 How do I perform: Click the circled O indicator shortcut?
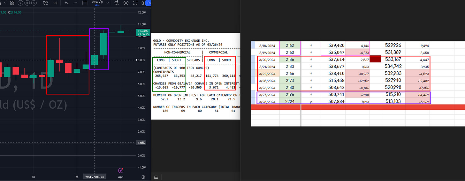click(x=27, y=3)
